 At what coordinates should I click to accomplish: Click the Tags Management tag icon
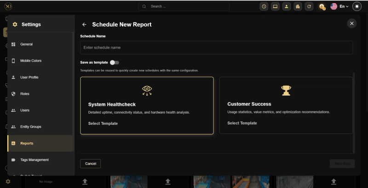(x=13, y=160)
